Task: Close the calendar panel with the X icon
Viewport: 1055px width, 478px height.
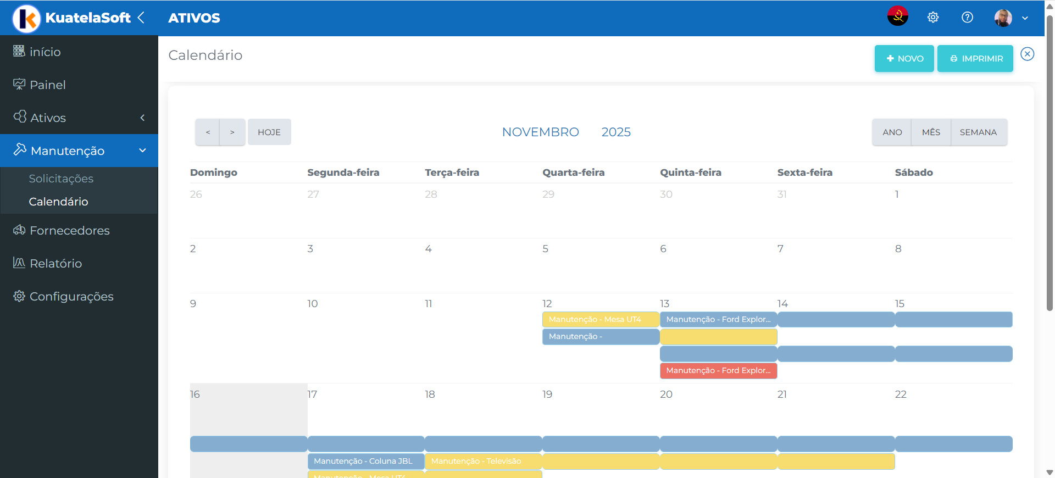Action: [1027, 54]
